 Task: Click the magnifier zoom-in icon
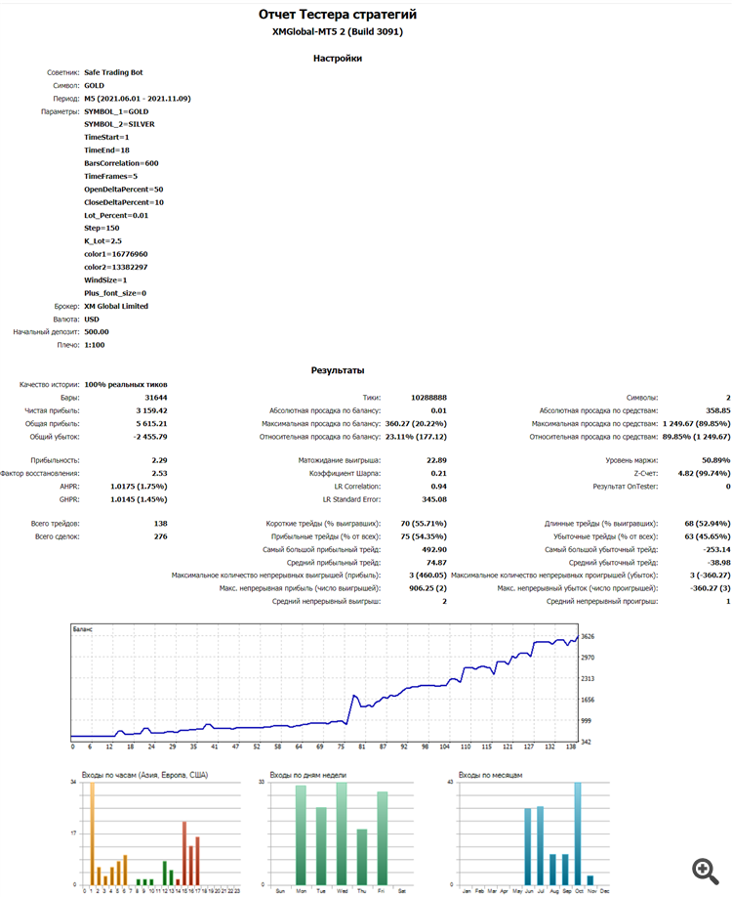tap(705, 872)
